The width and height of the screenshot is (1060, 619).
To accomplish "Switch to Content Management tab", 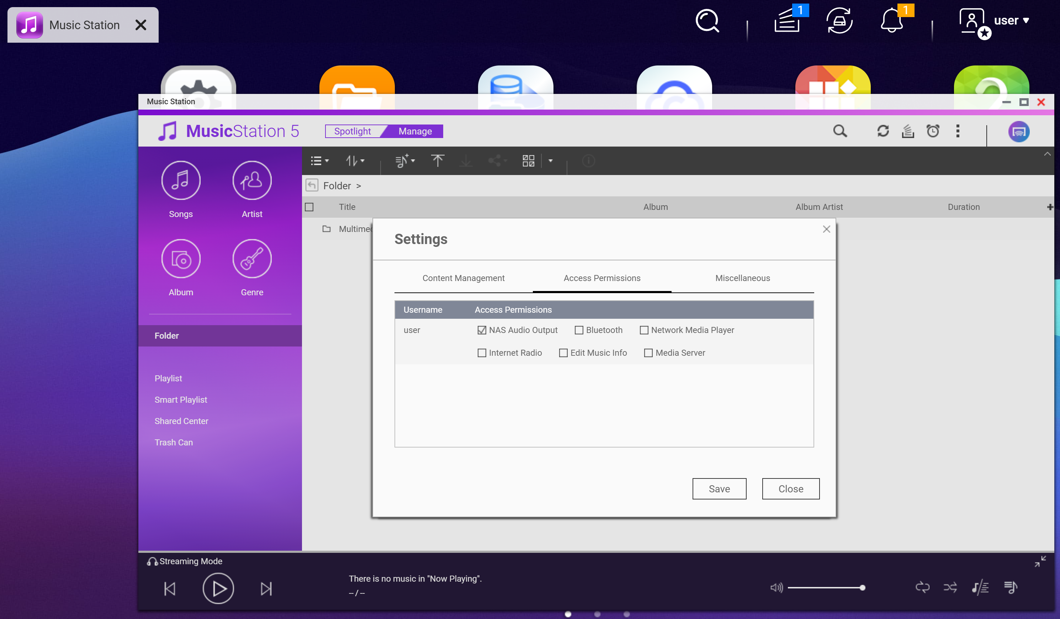I will coord(463,278).
